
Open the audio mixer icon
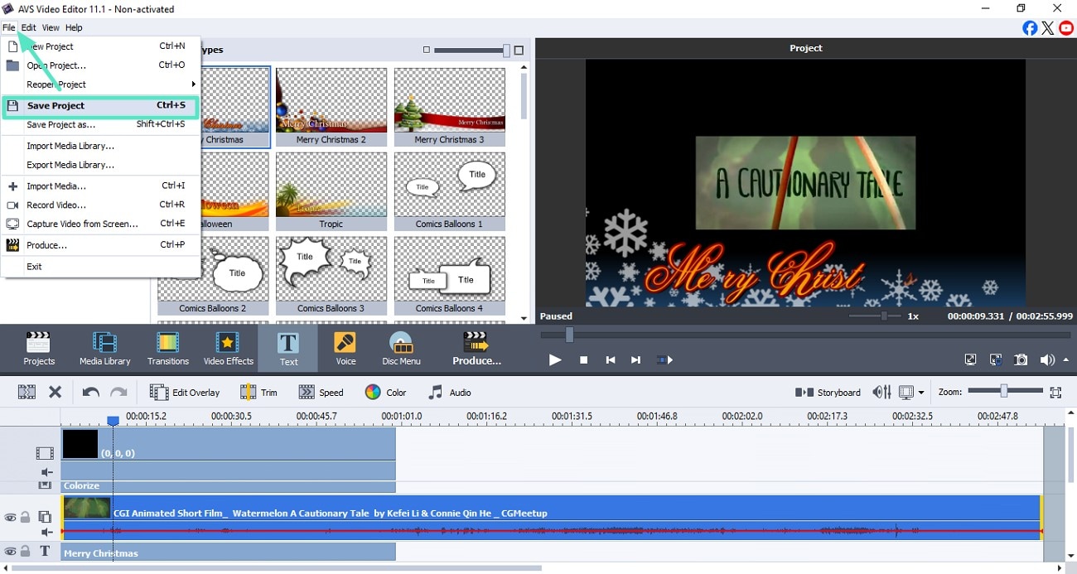tap(881, 393)
